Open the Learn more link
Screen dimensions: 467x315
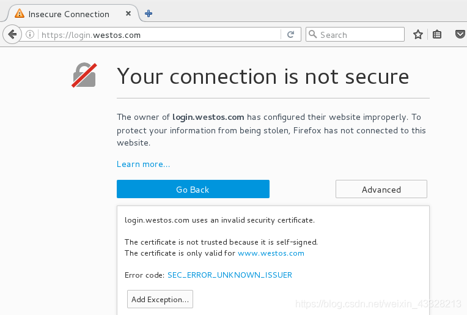click(x=143, y=164)
